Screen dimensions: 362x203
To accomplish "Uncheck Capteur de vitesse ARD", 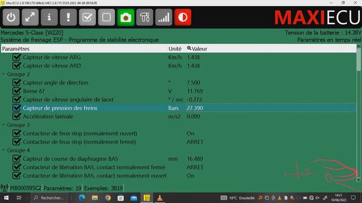I will 16,65.
